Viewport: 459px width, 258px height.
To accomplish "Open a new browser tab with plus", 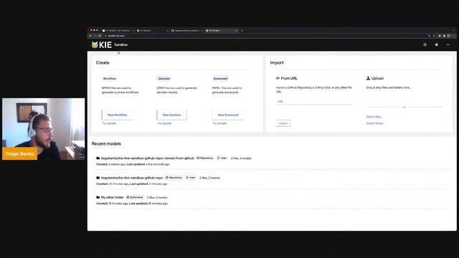I will [242, 31].
